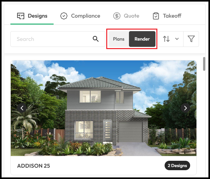Expand the sort order dropdown chevron
This screenshot has height=179, width=210.
177,39
